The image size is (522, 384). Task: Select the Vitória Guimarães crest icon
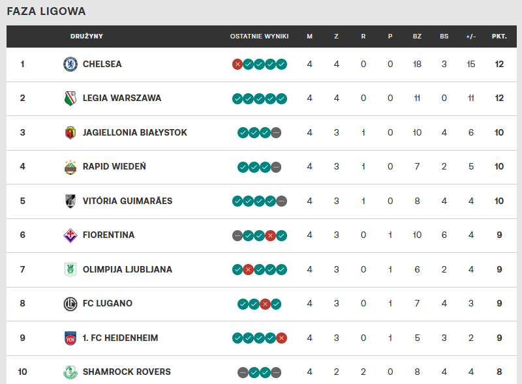point(70,201)
